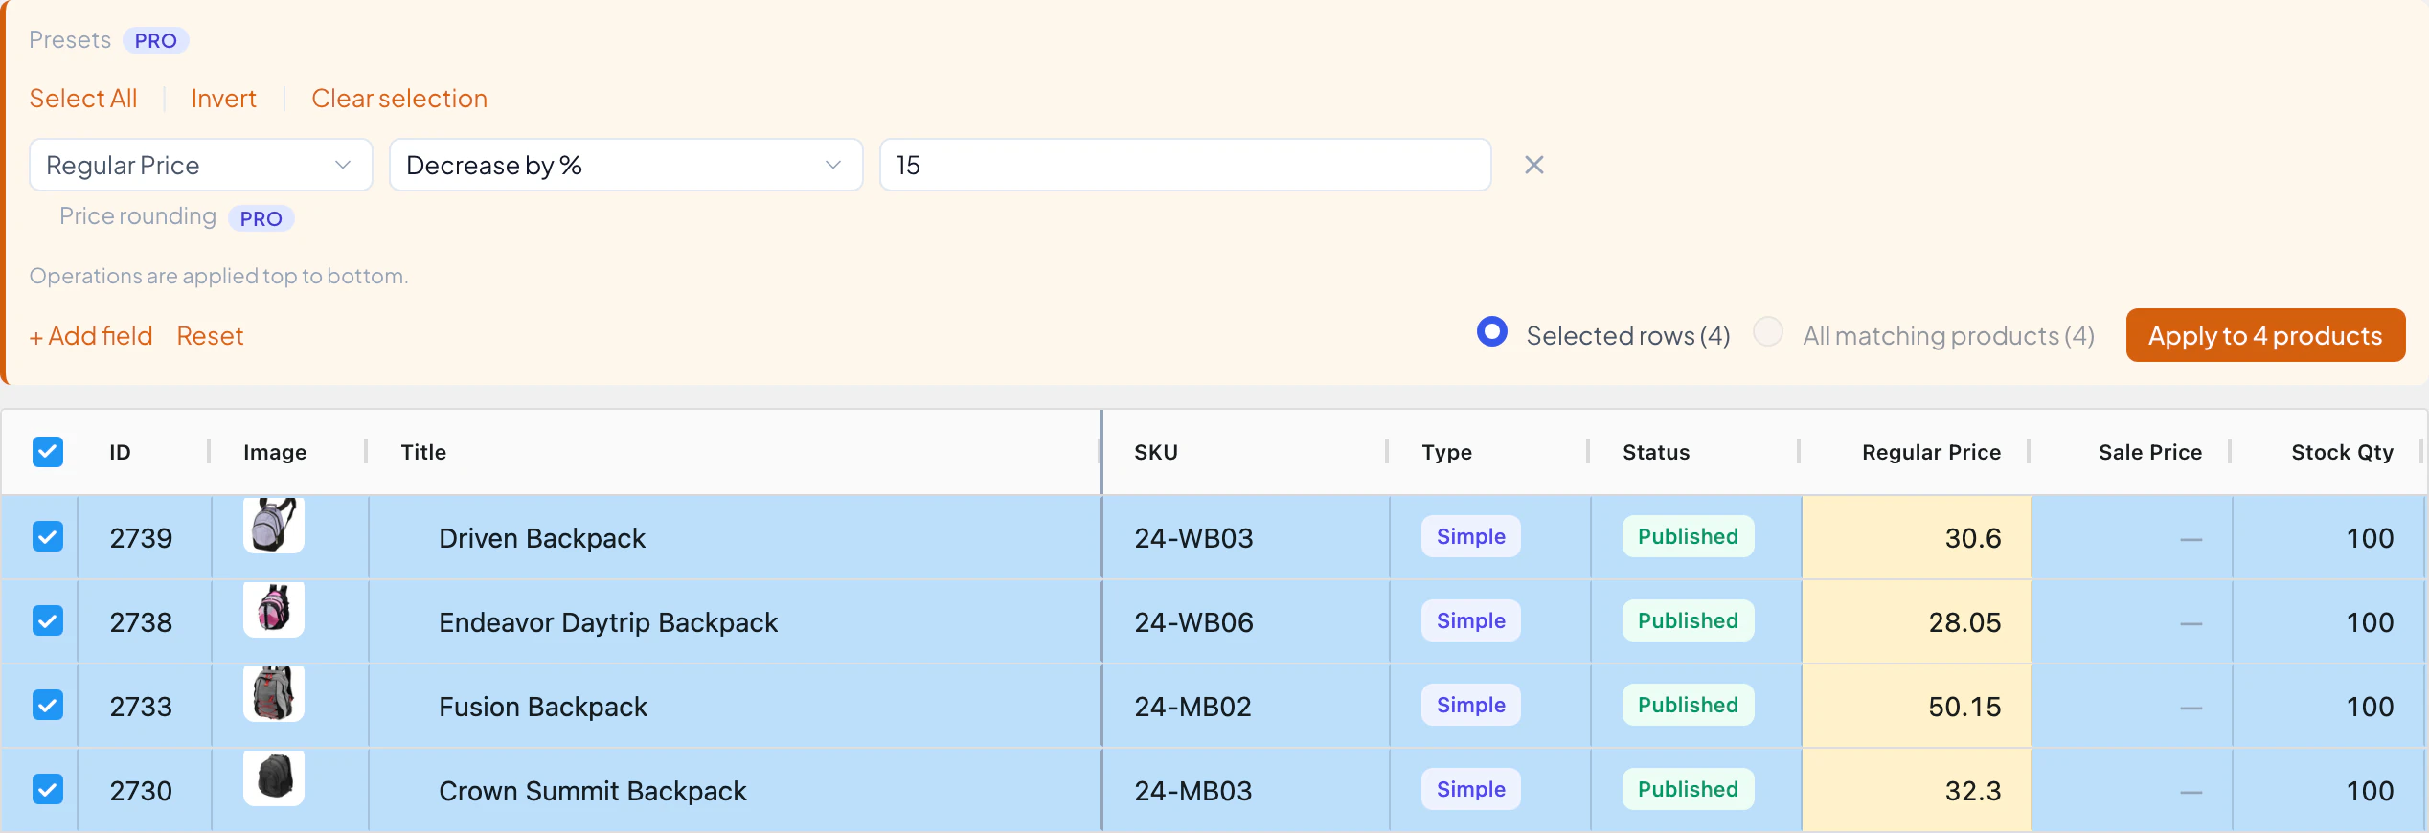Open the Endeavor Daytrip Backpack image

pos(274,609)
